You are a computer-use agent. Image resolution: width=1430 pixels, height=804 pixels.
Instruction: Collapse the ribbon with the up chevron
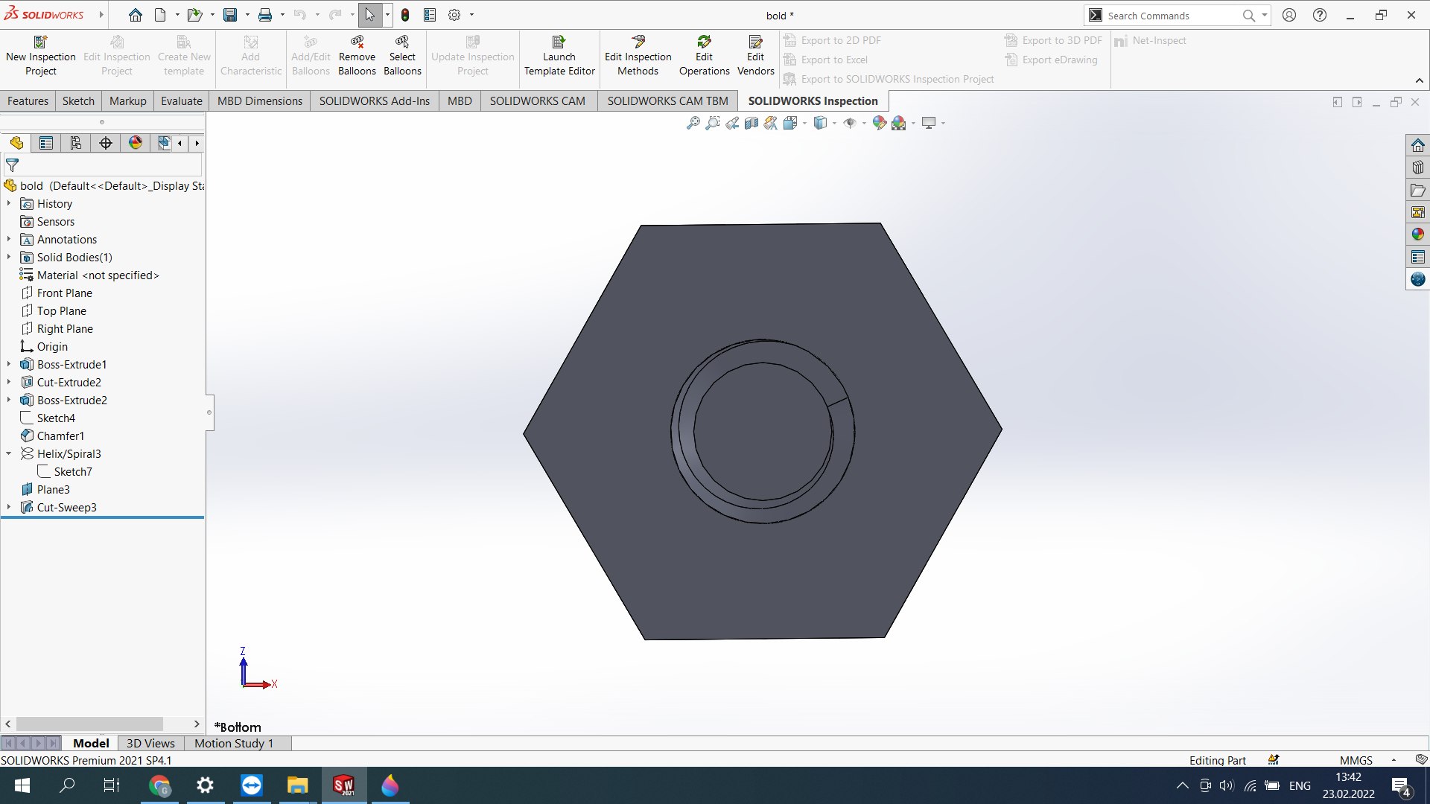[x=1420, y=80]
